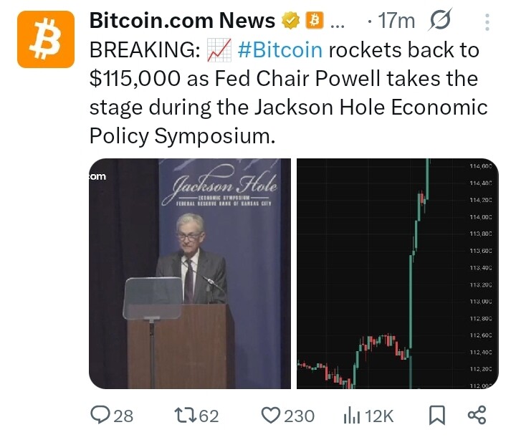
Task: Click the 28 replies count
Action: coord(123,416)
